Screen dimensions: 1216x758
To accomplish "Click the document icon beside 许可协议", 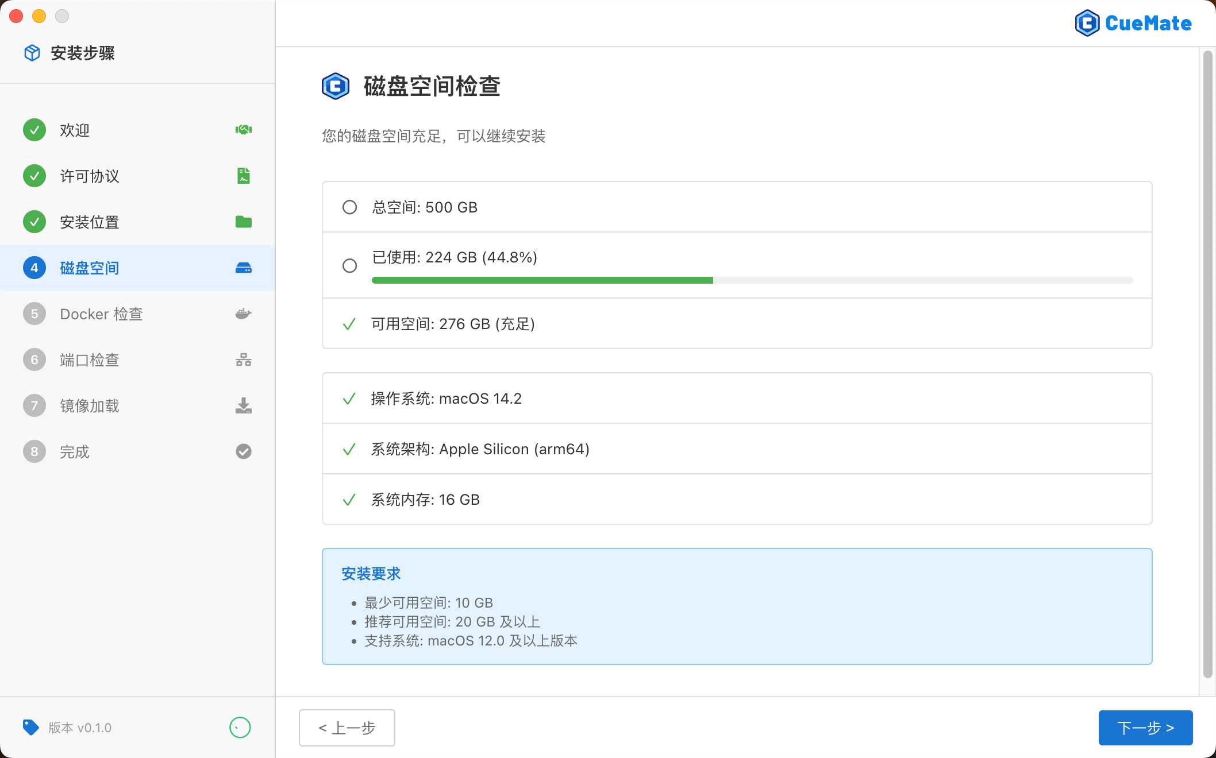I will pos(244,176).
